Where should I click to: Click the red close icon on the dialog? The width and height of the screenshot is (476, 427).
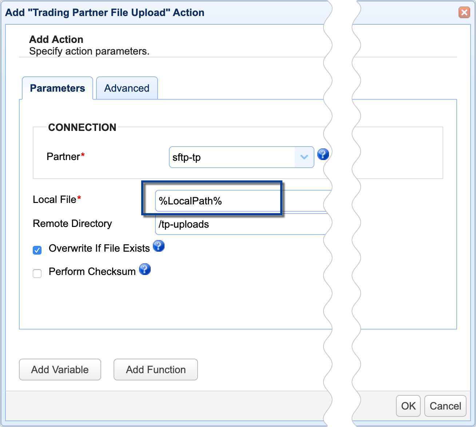(x=464, y=12)
